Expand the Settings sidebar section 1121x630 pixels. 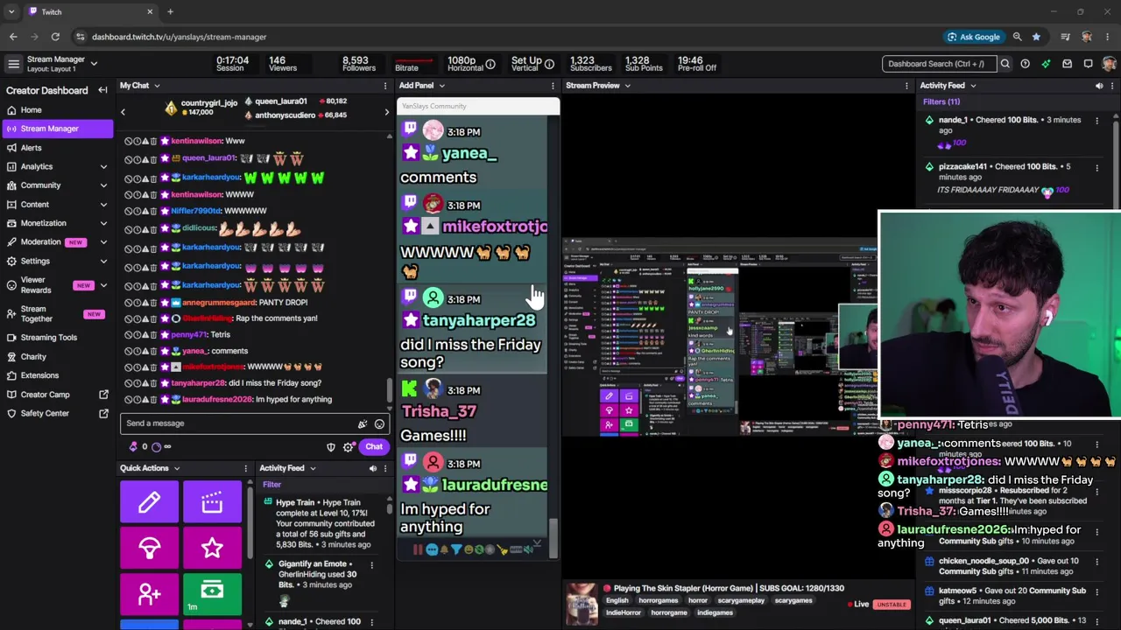pos(103,261)
